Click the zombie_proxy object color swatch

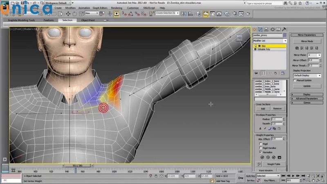pos(285,36)
